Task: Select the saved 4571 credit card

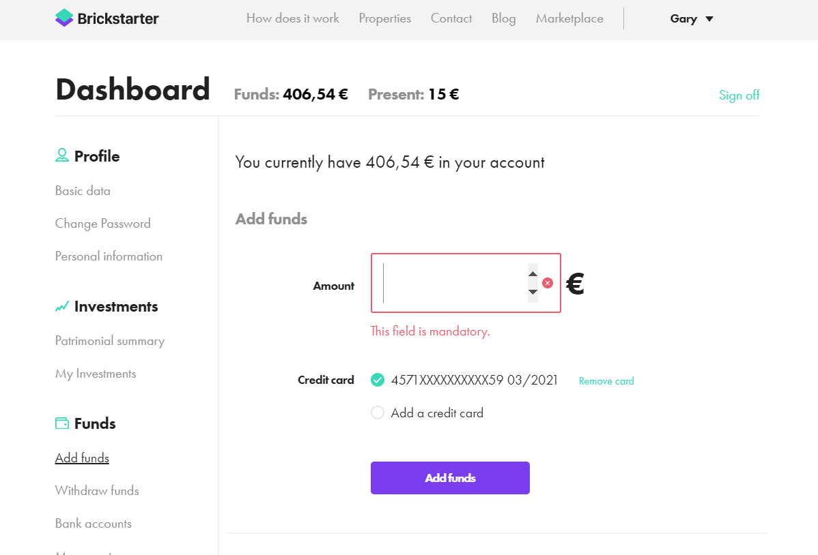Action: pyautogui.click(x=377, y=380)
